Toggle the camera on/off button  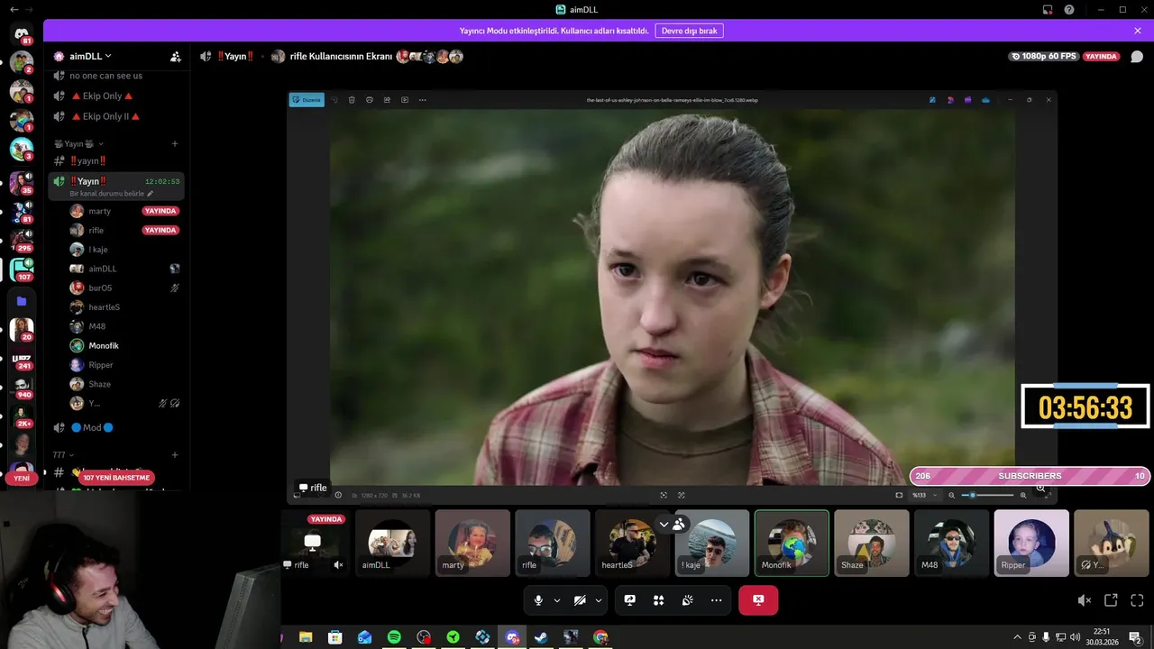click(580, 600)
